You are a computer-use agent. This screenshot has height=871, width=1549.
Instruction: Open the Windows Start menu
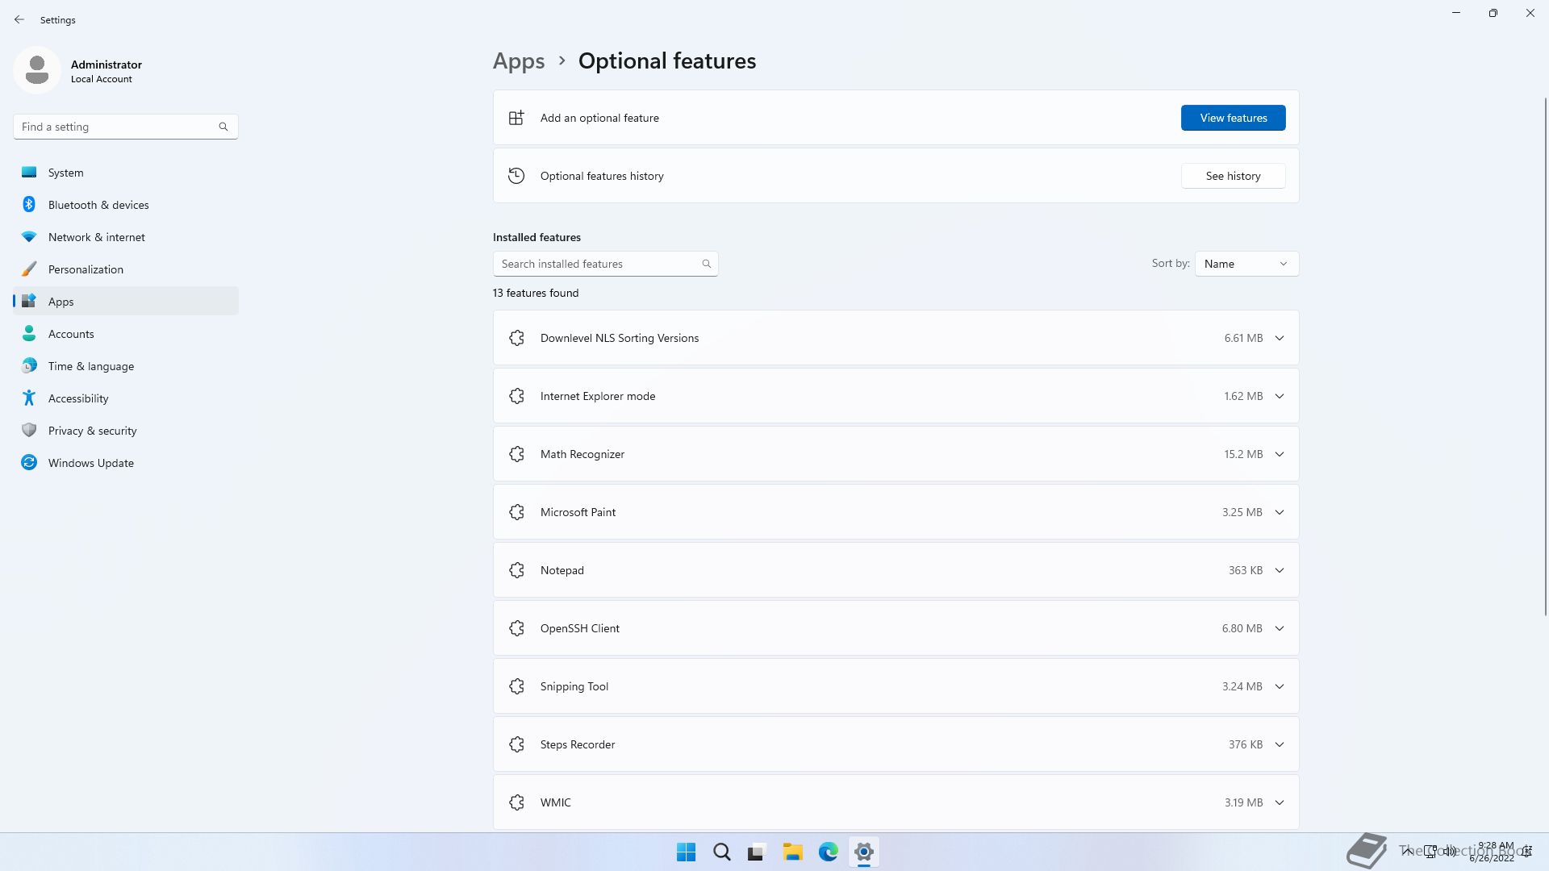click(687, 852)
